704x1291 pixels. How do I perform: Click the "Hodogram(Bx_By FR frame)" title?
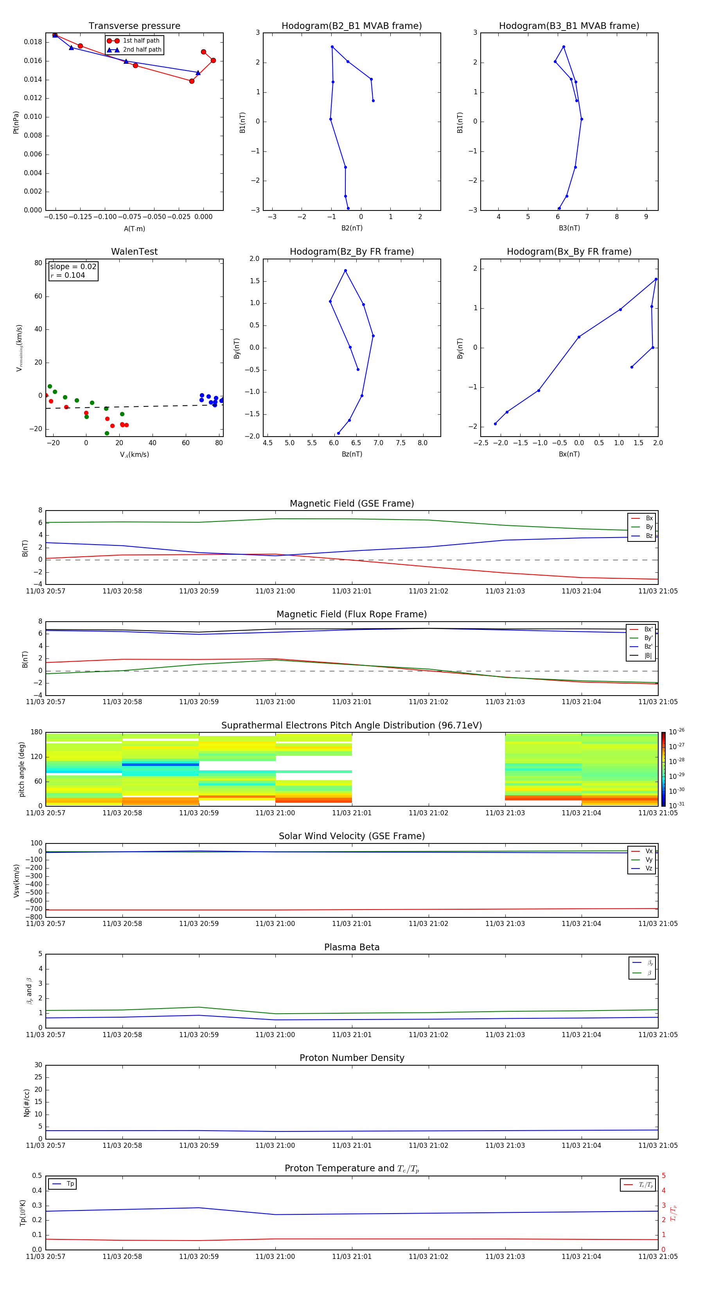(569, 252)
